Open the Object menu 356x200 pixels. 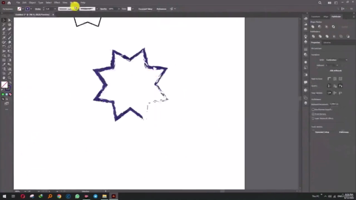(x=32, y=3)
